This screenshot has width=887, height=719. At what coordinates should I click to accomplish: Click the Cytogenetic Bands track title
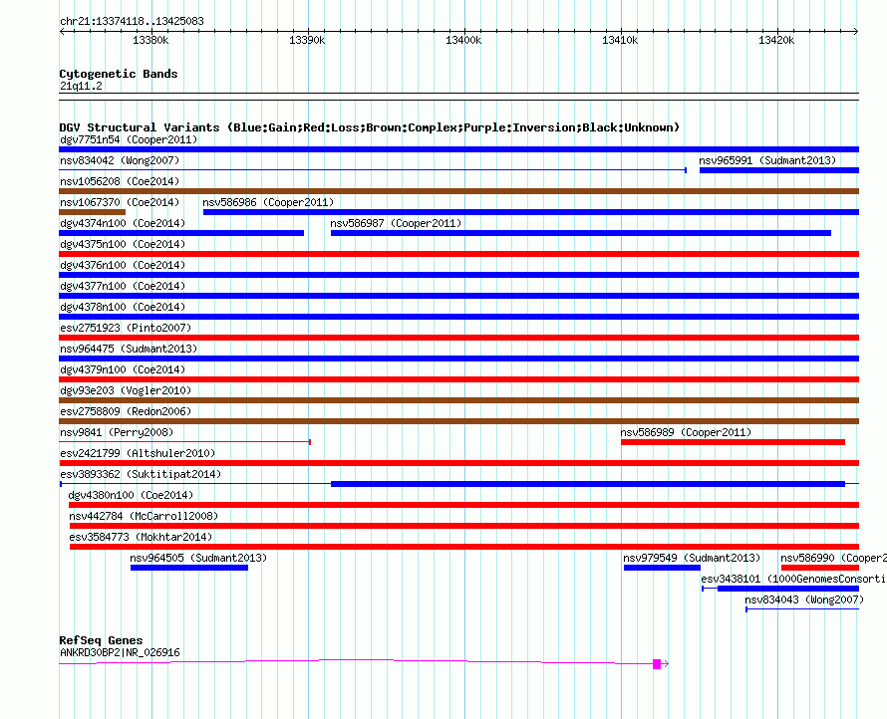tap(119, 74)
